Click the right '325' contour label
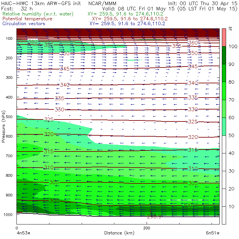 [x=193, y=122]
